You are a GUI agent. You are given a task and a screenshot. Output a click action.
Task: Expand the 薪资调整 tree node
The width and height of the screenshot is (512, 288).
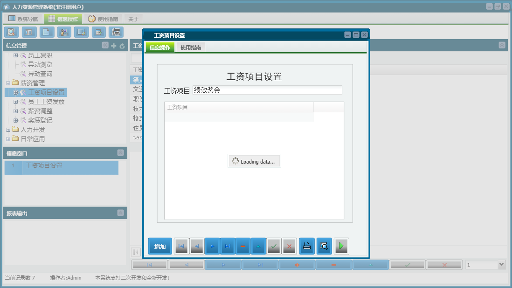pos(15,111)
